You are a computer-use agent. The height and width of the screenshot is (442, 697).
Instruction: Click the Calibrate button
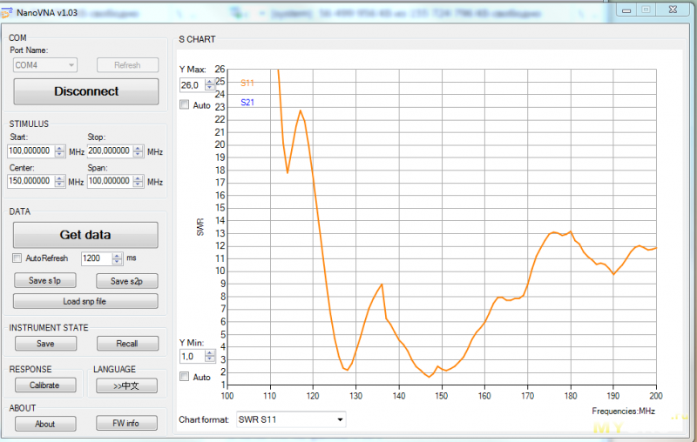click(x=44, y=385)
